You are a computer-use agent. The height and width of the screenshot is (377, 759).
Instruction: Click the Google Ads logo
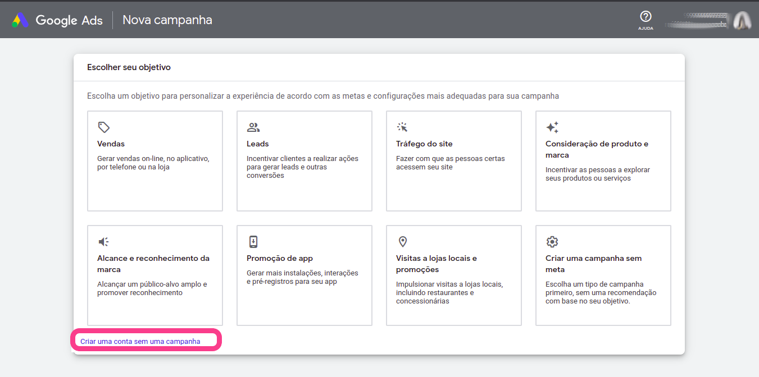point(21,20)
